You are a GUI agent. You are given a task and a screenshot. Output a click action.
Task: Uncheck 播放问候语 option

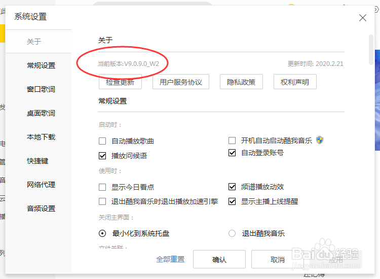click(x=102, y=156)
